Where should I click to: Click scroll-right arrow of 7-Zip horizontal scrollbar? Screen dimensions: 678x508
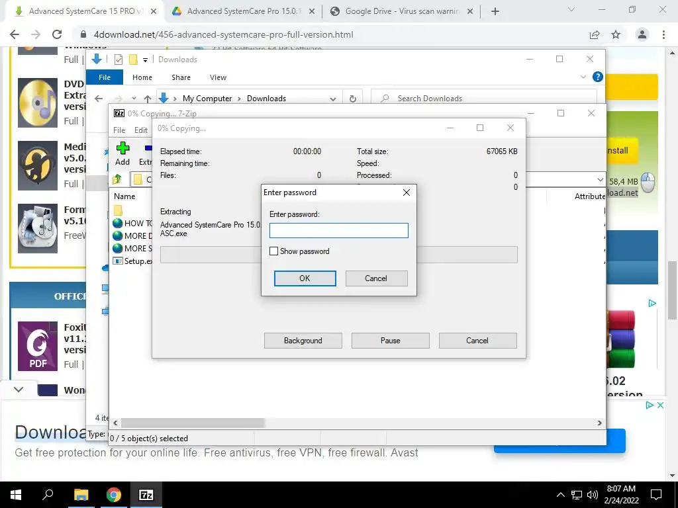[599, 423]
